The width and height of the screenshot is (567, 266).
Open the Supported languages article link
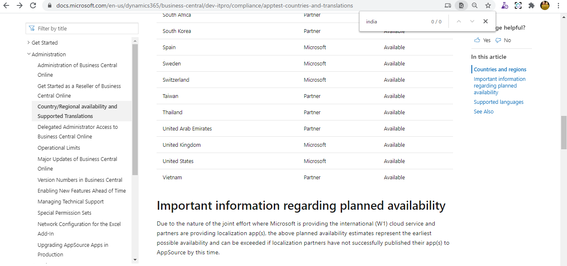pyautogui.click(x=499, y=102)
